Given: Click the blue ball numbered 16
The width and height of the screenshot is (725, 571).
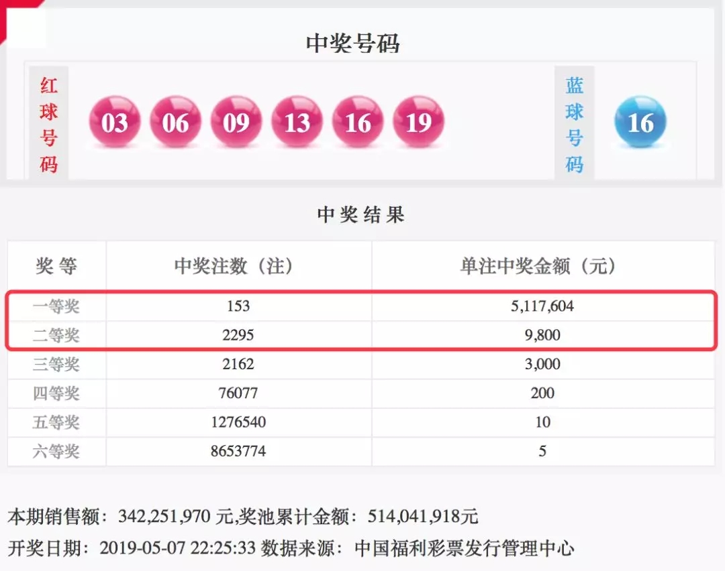Looking at the screenshot, I should [x=640, y=122].
